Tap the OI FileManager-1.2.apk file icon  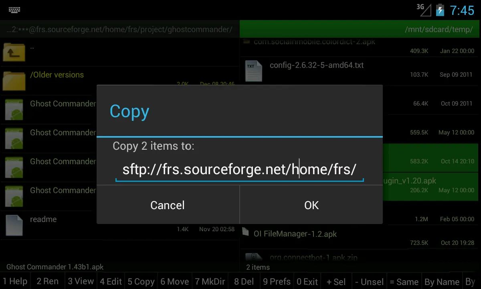coord(246,232)
